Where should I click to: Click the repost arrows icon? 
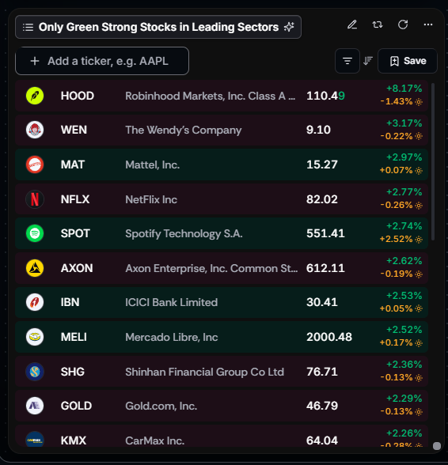pos(378,25)
